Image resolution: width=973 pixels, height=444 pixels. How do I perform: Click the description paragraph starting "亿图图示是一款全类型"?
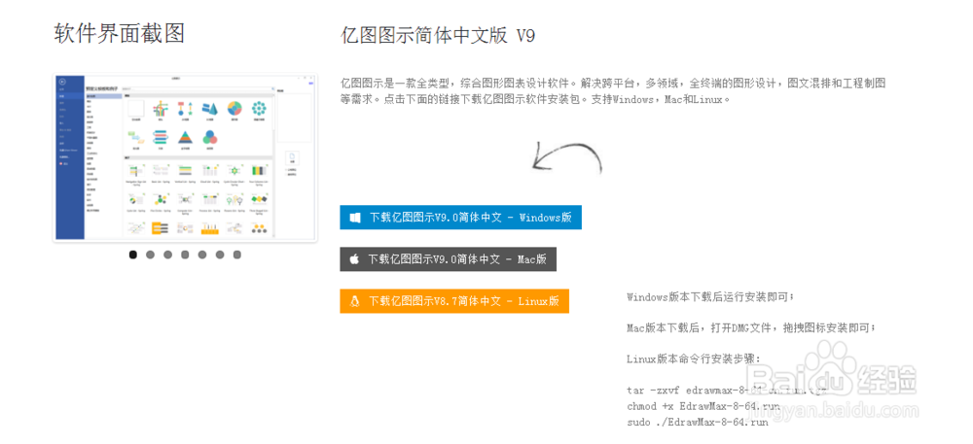[613, 90]
